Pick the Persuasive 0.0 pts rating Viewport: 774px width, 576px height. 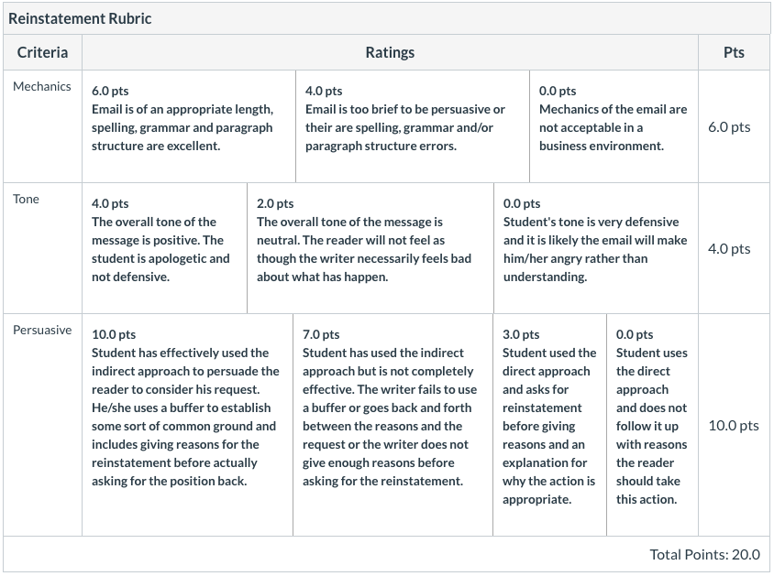pyautogui.click(x=652, y=425)
